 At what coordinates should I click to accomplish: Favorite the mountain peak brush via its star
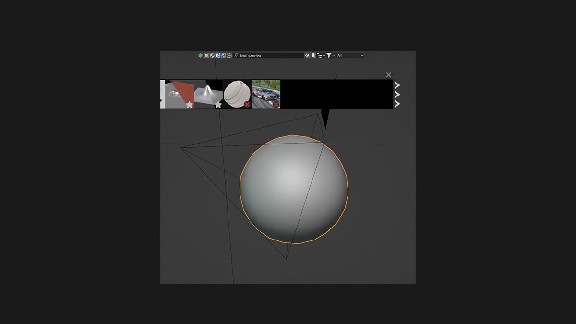pos(217,104)
